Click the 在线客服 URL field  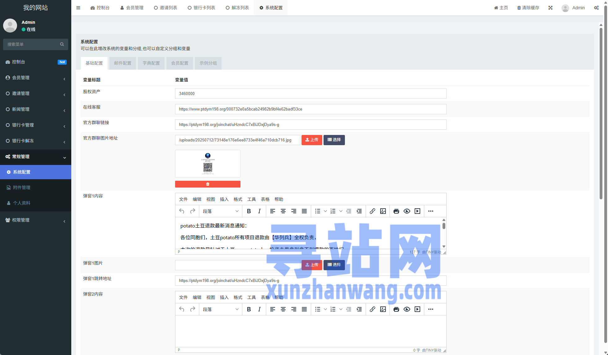(x=311, y=109)
